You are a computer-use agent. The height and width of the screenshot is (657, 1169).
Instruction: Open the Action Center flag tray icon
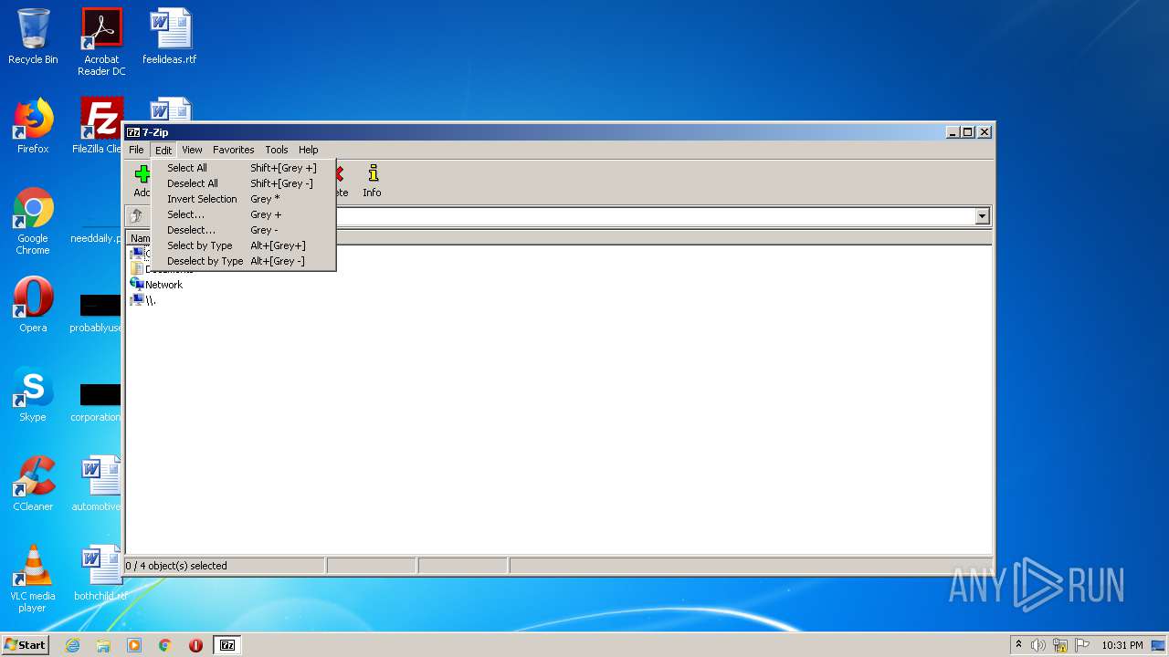coord(1080,645)
